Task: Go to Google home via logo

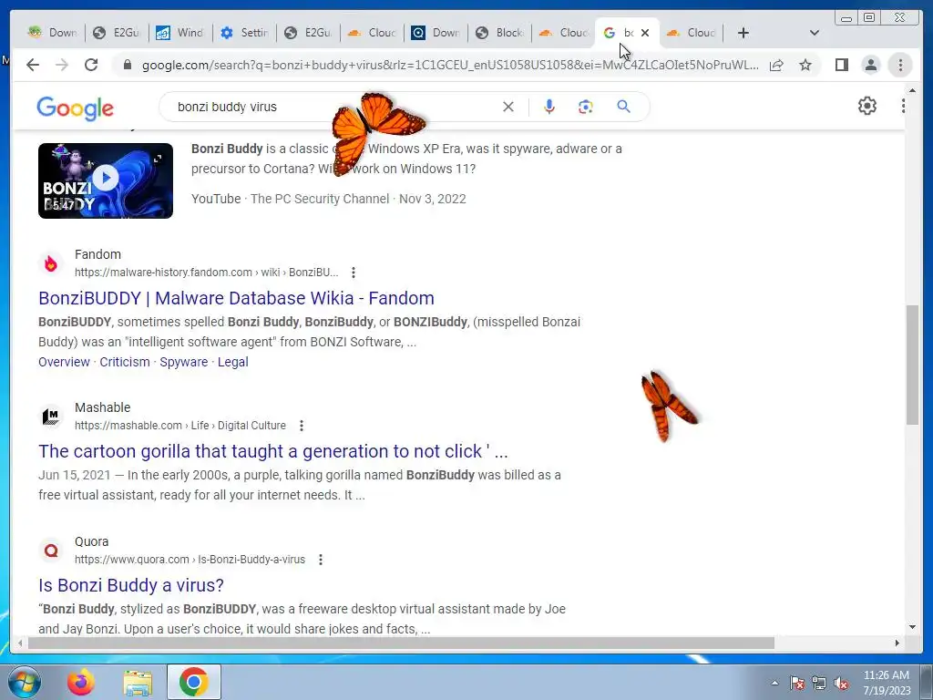Action: tap(75, 108)
